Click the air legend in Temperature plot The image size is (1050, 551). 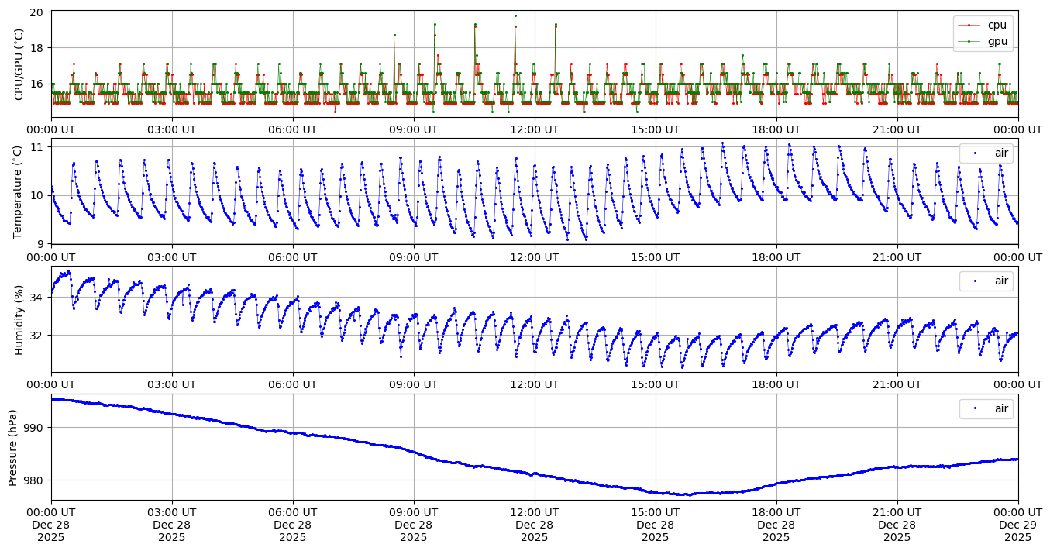(986, 153)
